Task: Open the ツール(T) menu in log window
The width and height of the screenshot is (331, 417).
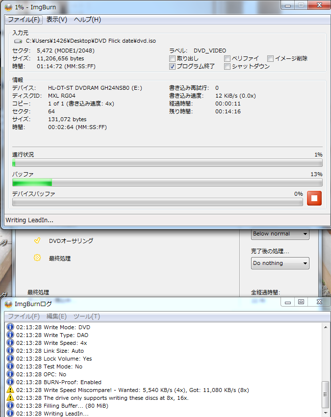Action: (x=87, y=316)
